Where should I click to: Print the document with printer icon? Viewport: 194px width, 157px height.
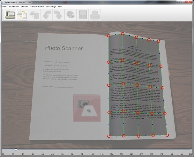click(x=95, y=15)
